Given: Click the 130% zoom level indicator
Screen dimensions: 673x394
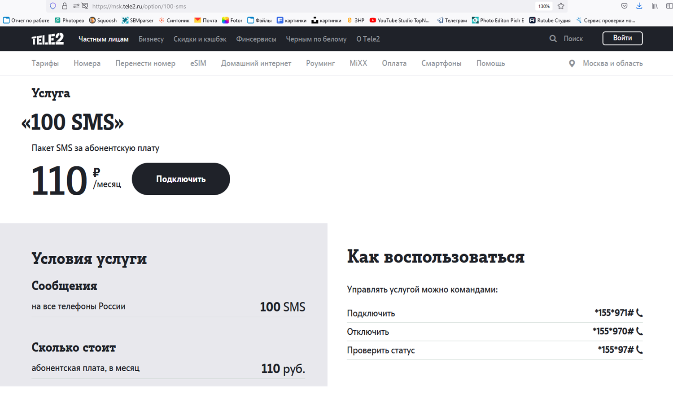Looking at the screenshot, I should click(x=544, y=6).
